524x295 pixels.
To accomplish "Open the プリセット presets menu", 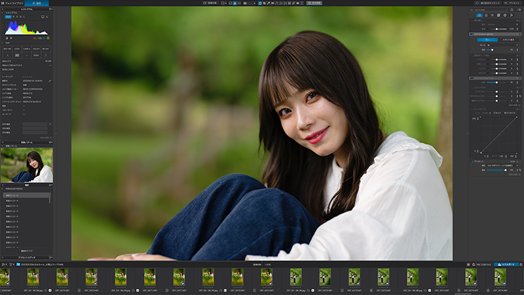I will pyautogui.click(x=513, y=3).
